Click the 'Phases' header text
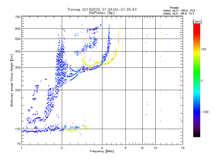The height and width of the screenshot is (161, 215). pos(174,8)
